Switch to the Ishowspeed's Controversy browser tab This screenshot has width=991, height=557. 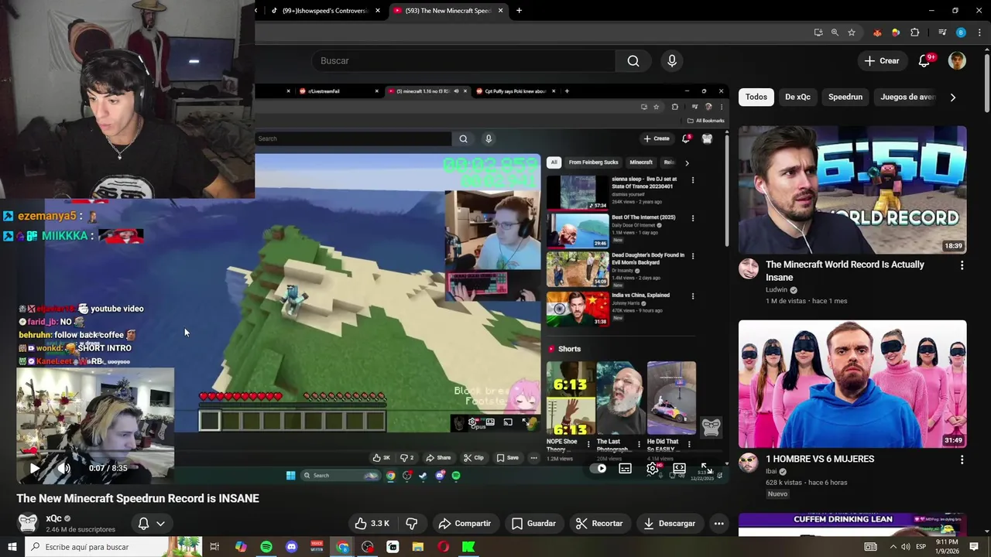coord(324,11)
